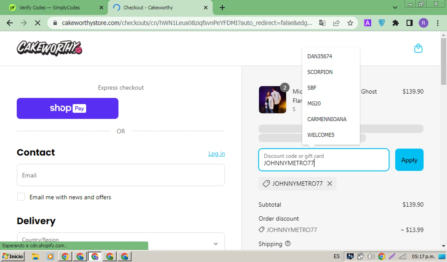The height and width of the screenshot is (262, 447).
Task: Select WELCOME5 from code suggestions
Action: (x=321, y=135)
